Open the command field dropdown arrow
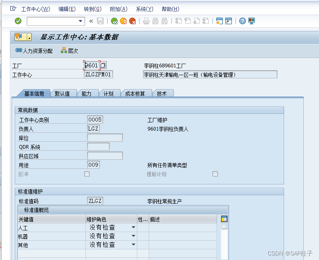Viewport: 319px width, 260px height. pos(80,21)
